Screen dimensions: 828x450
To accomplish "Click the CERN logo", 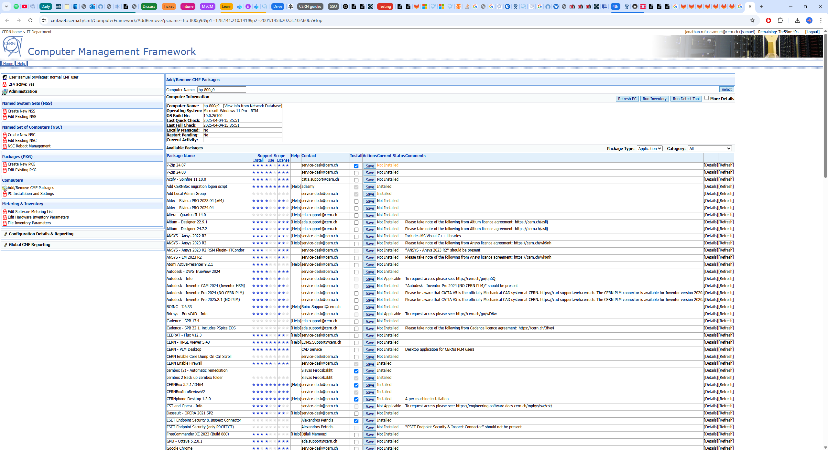I will click(x=13, y=46).
